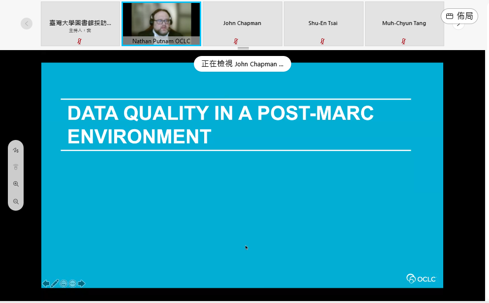Click Muh-Chyun Tang's muted microphone icon
This screenshot has height=303, width=489.
pos(404,41)
